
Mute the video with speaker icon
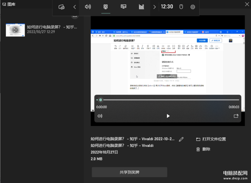(x=100, y=116)
